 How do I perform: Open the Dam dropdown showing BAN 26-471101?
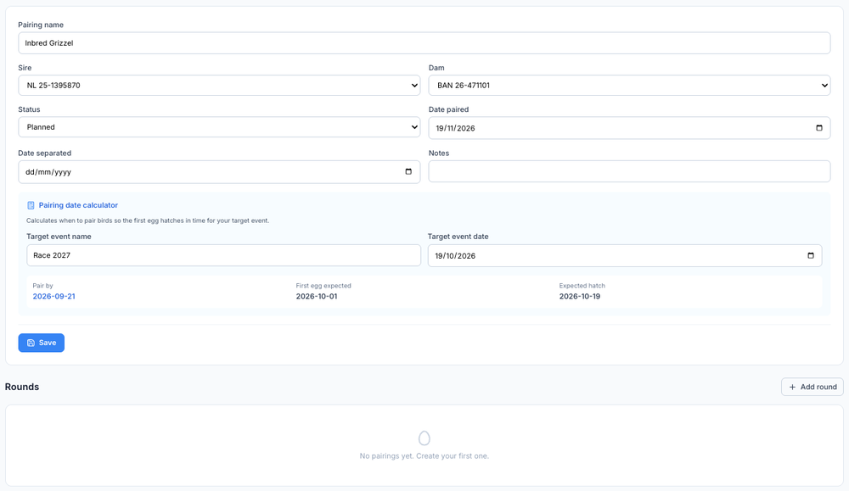pos(629,86)
